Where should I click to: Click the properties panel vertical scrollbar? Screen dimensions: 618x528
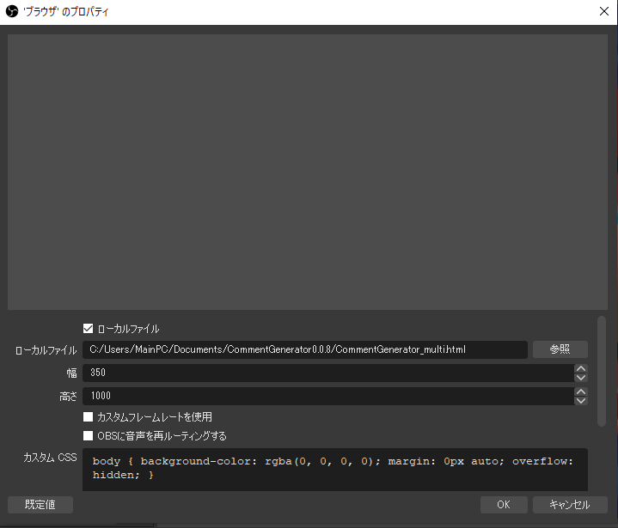click(x=601, y=371)
